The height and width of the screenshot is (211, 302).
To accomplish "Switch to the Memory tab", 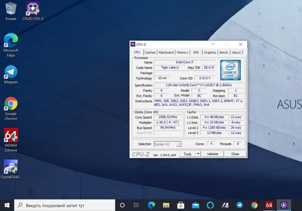I will pyautogui.click(x=182, y=52).
